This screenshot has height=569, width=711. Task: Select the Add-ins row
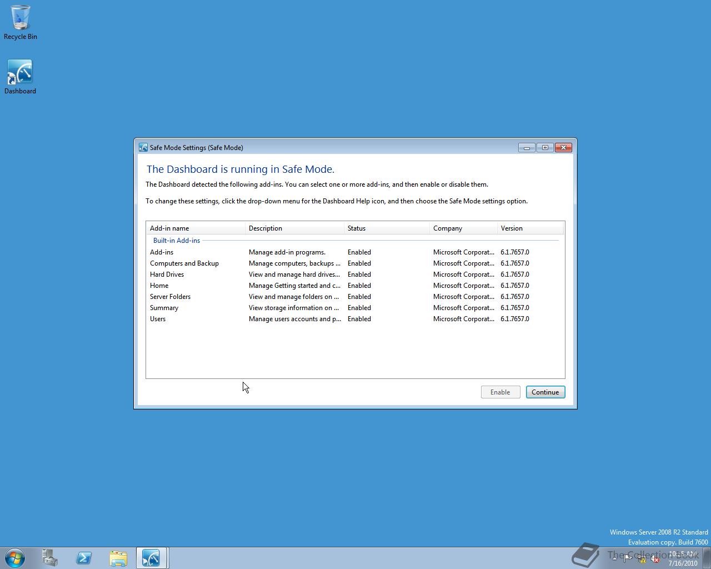coord(355,252)
